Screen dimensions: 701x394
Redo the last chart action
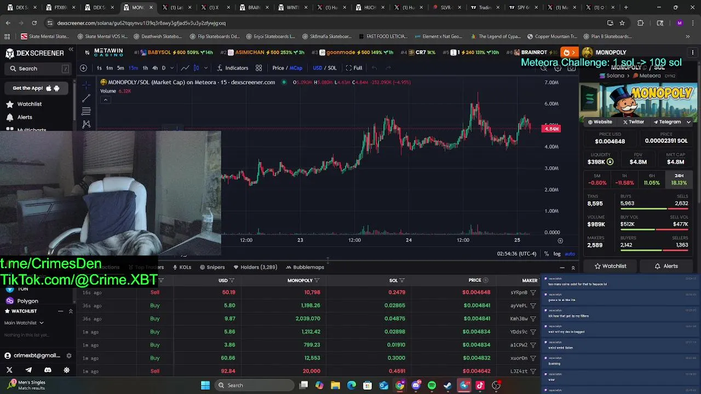click(x=388, y=68)
